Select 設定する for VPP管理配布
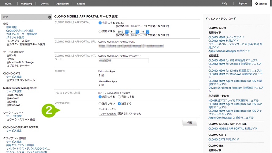The image size is (272, 153). (x=119, y=103)
